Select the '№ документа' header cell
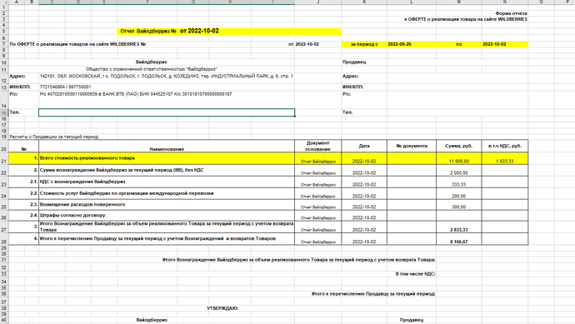 412,147
